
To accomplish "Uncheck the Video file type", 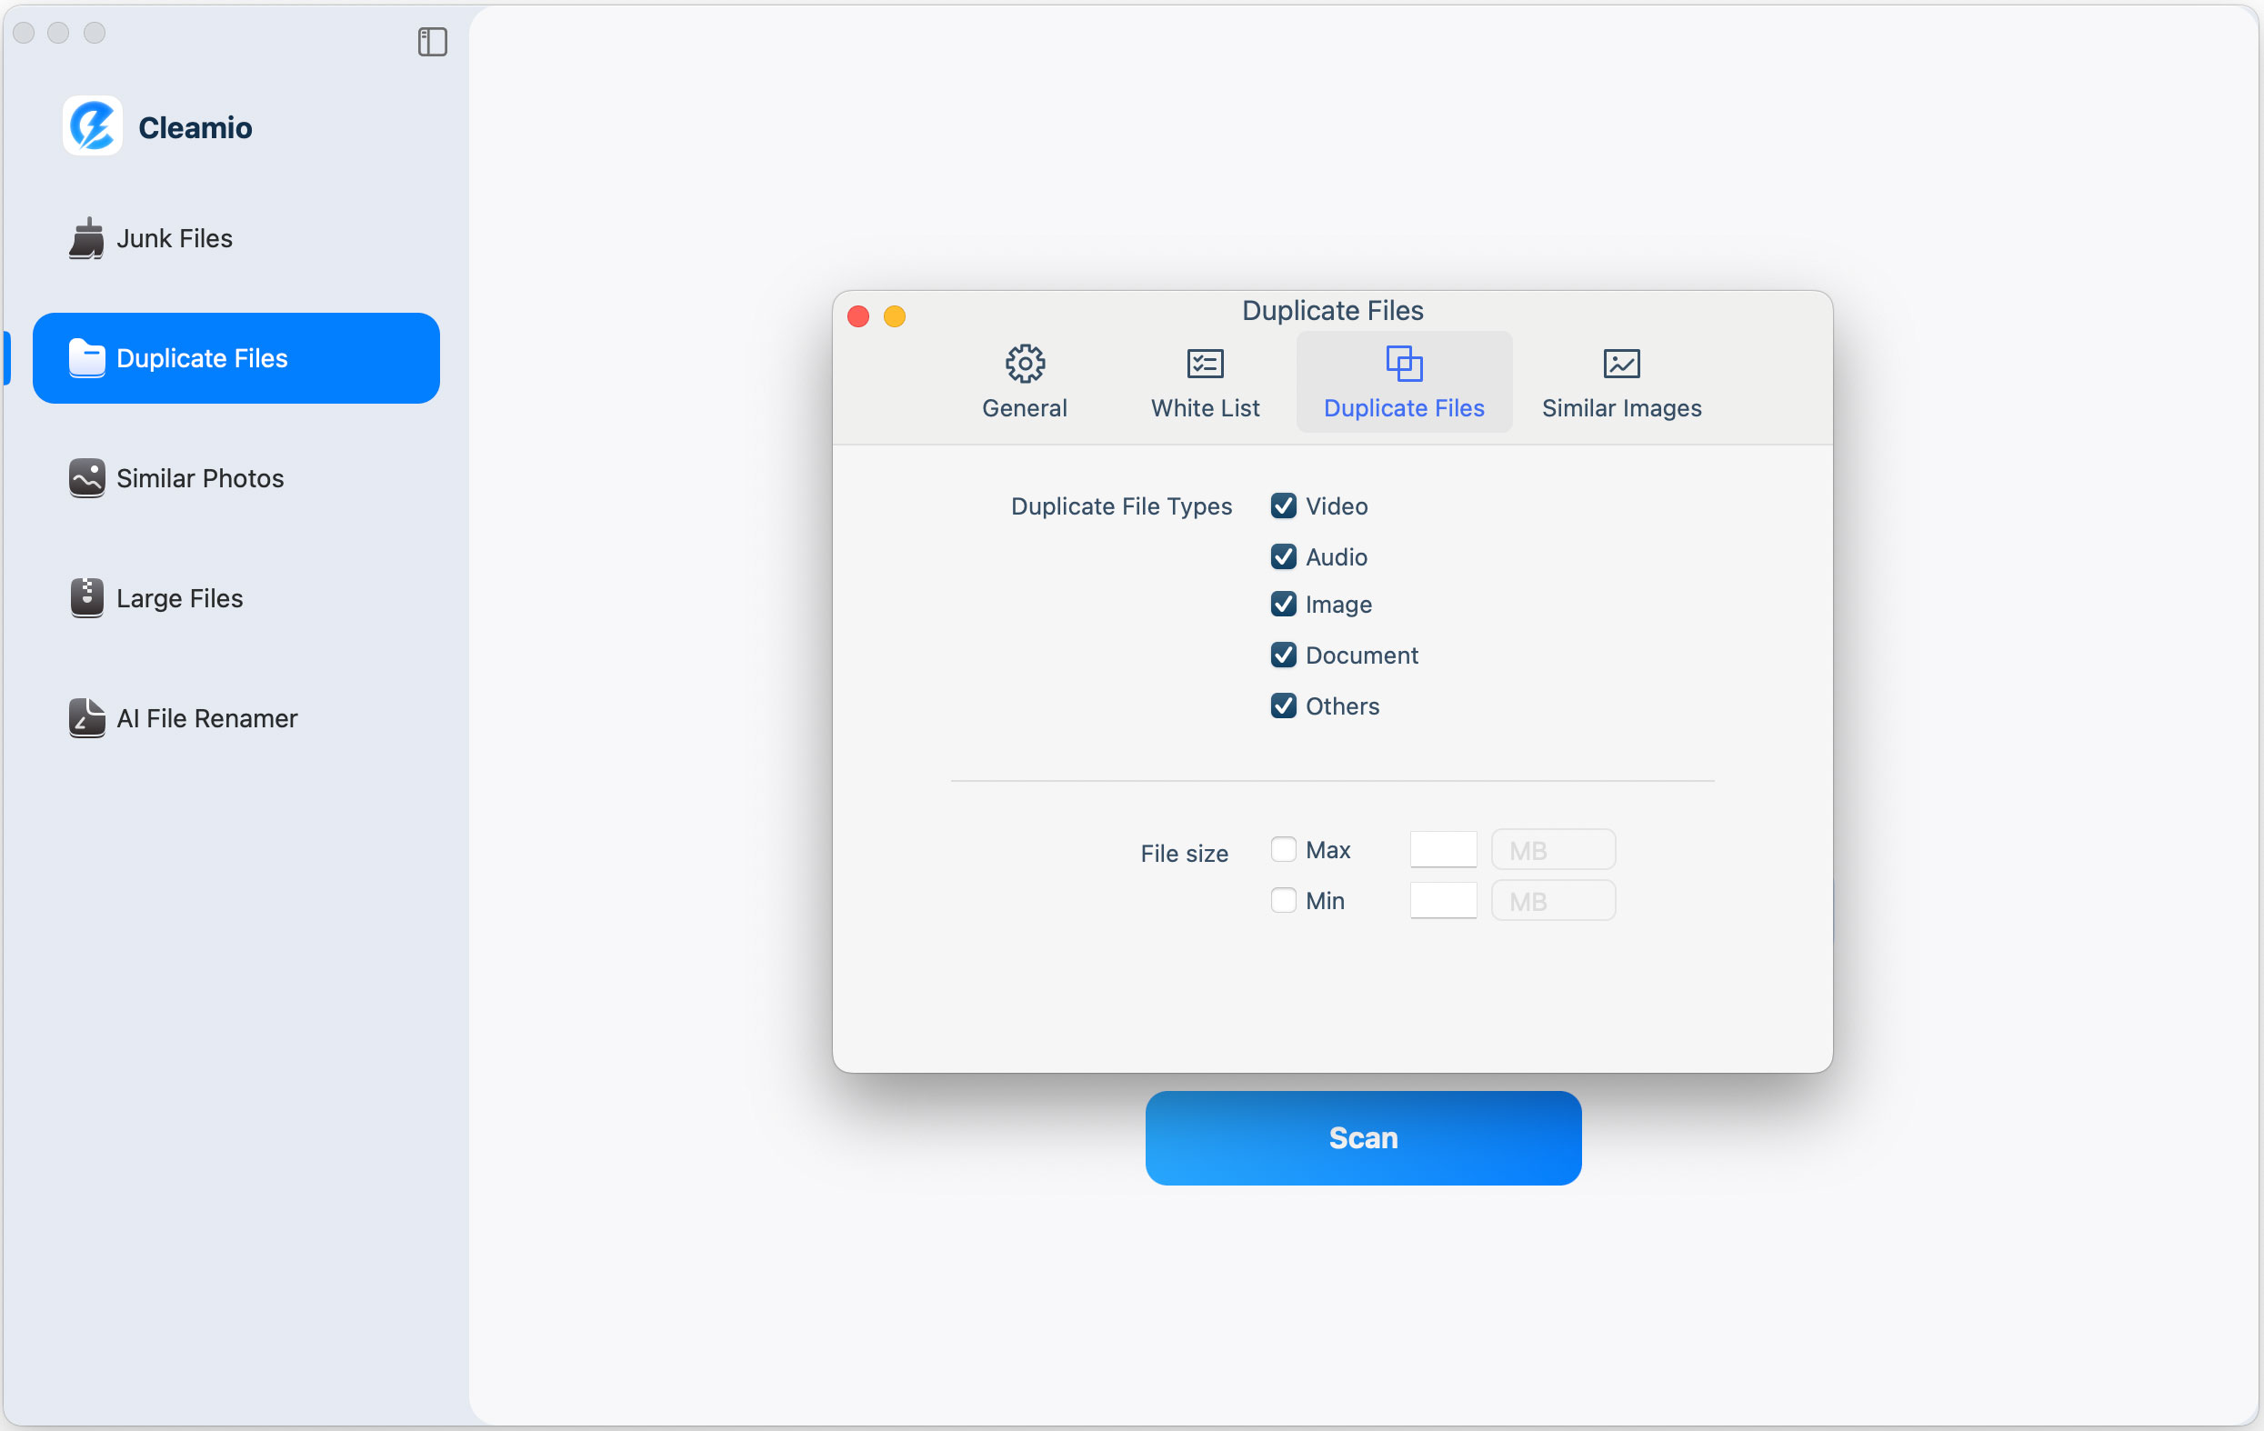I will pos(1283,505).
